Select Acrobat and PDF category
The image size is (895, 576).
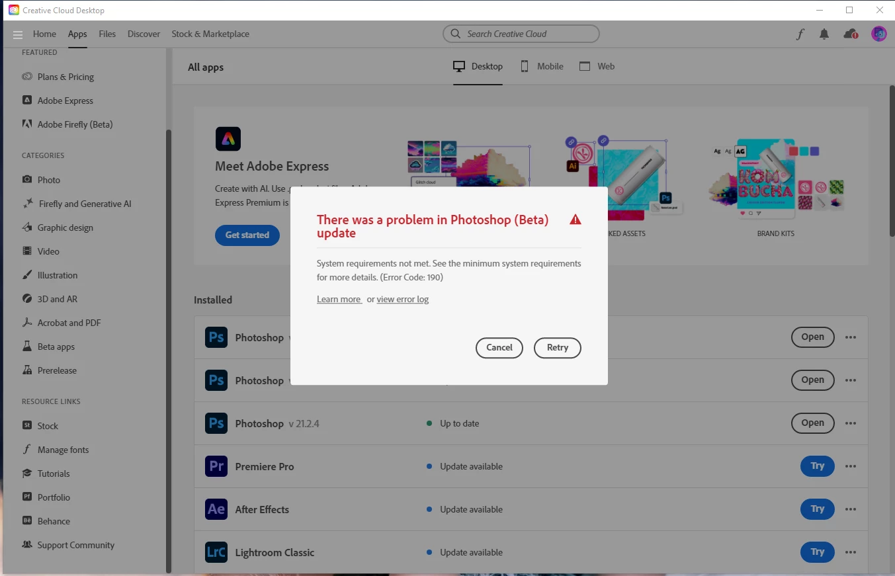(62, 323)
